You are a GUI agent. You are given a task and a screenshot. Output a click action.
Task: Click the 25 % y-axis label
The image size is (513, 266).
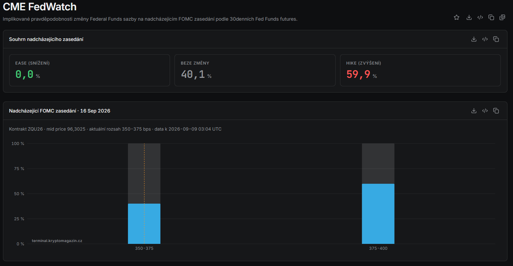coord(19,219)
